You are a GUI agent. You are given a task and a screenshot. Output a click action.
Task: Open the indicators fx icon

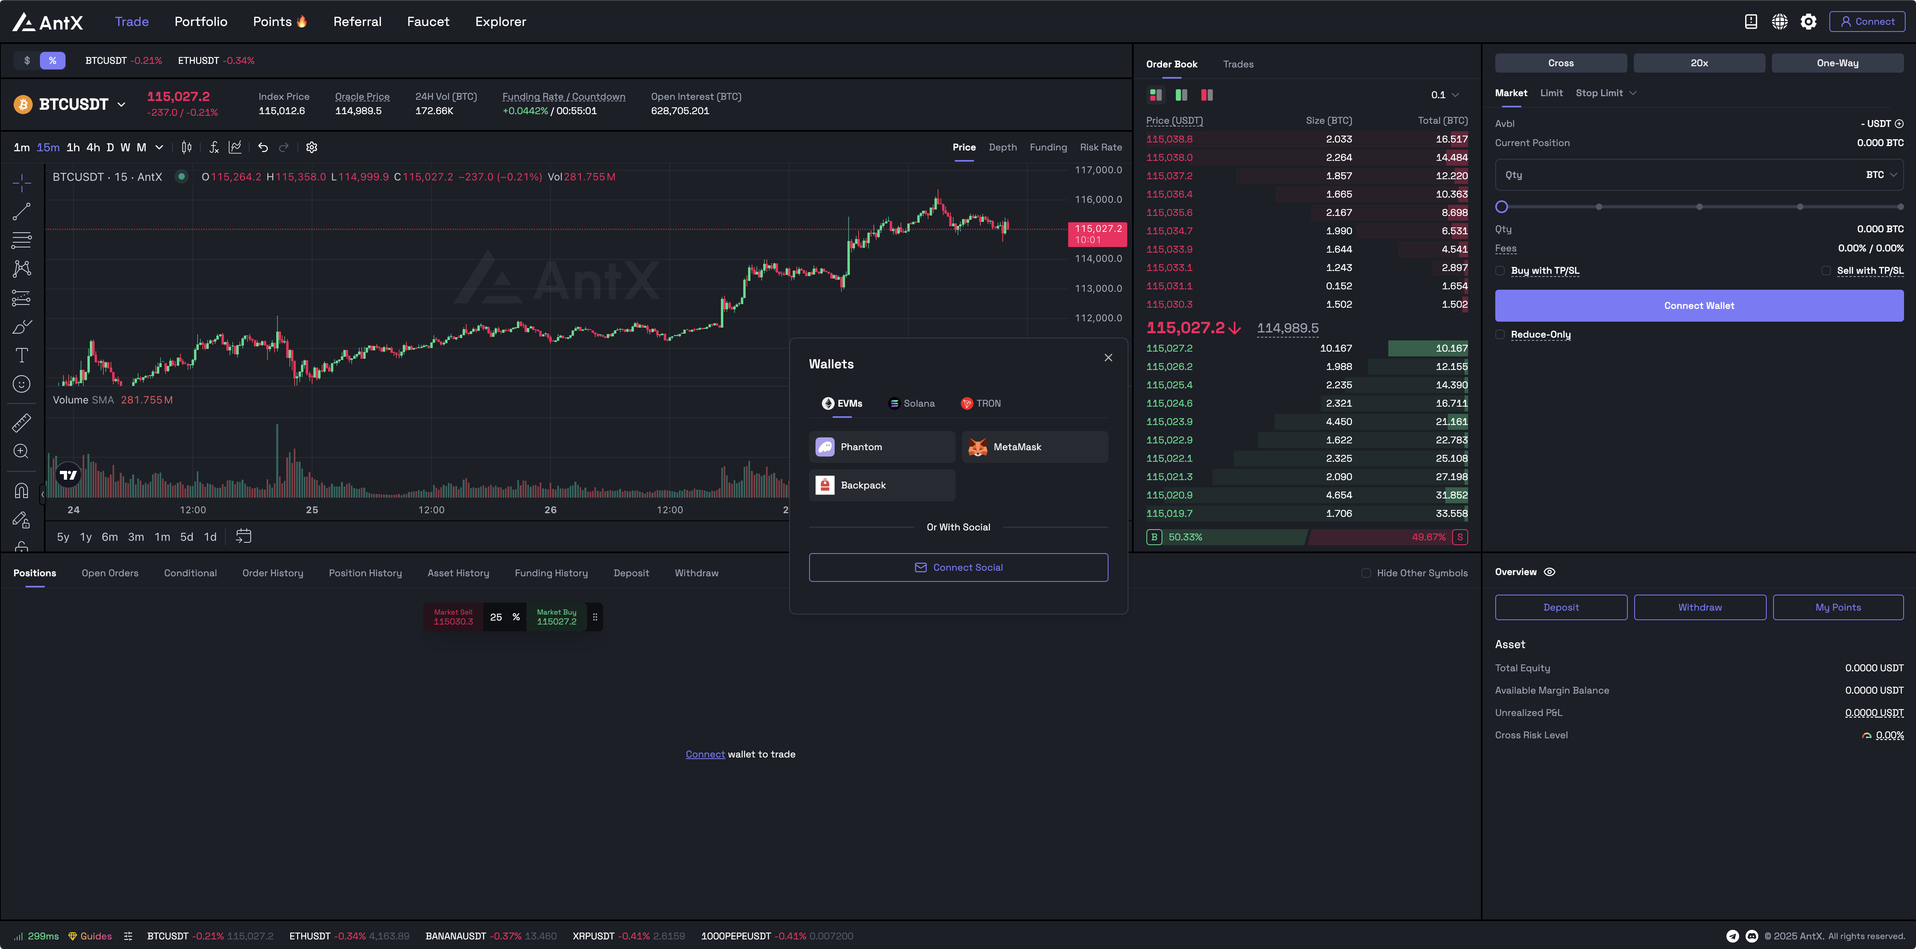214,147
